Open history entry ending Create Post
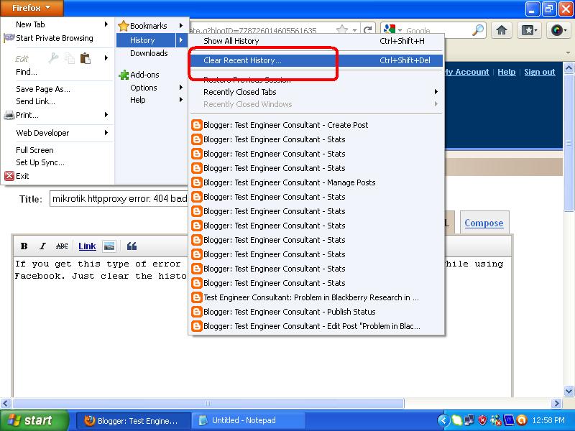575x431 pixels. (316, 125)
